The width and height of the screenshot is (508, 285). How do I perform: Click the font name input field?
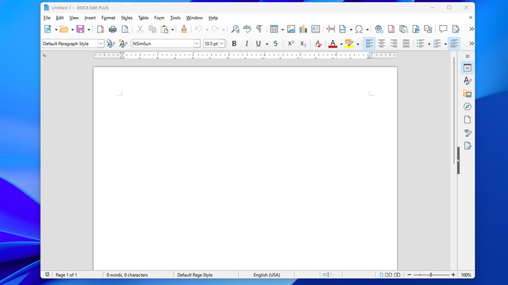163,44
